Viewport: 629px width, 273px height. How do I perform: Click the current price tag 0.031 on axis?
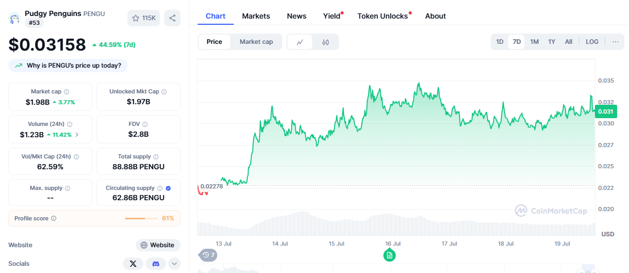[606, 111]
